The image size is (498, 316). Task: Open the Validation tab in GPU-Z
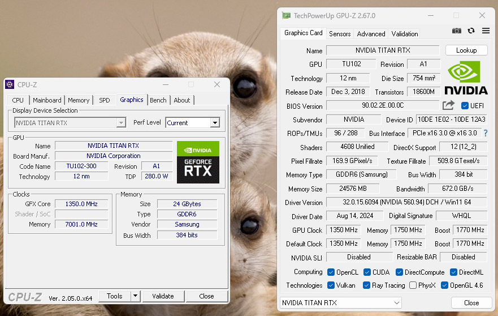pos(404,34)
